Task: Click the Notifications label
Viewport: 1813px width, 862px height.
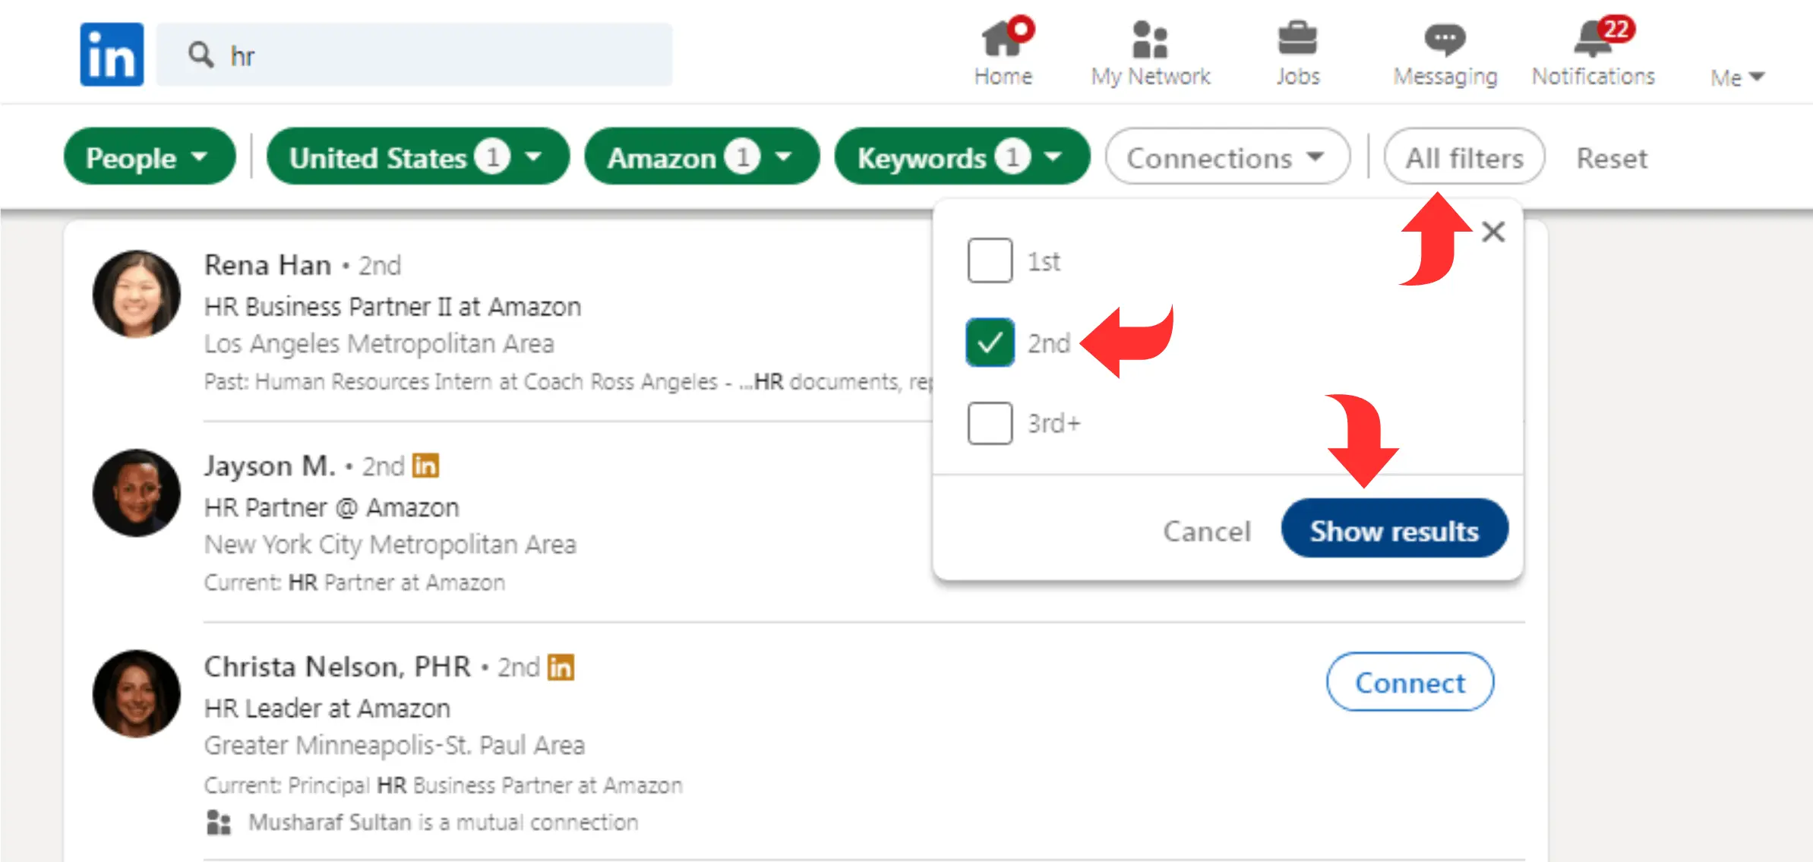Action: pyautogui.click(x=1593, y=77)
